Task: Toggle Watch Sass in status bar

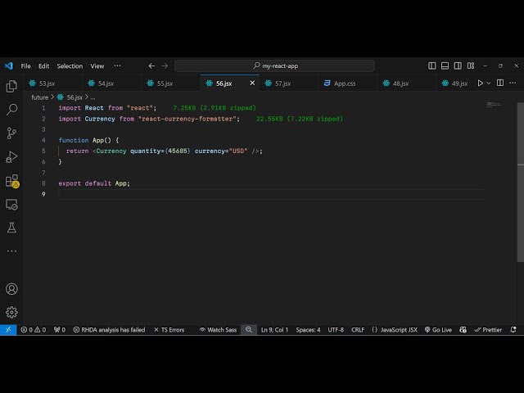Action: [x=218, y=330]
